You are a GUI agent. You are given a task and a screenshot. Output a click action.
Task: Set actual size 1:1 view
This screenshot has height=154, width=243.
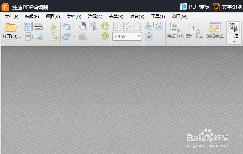(x=117, y=26)
